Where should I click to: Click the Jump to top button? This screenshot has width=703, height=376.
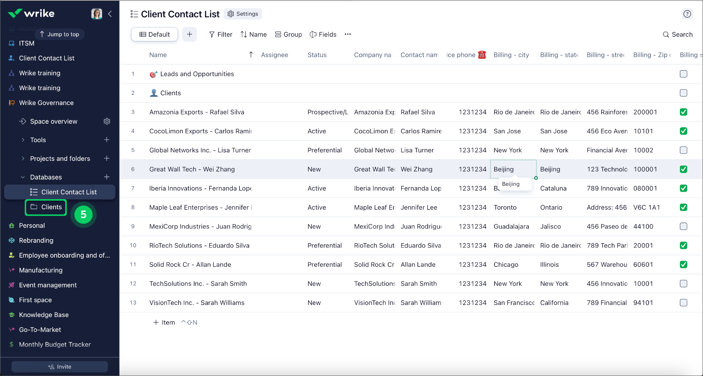(59, 34)
